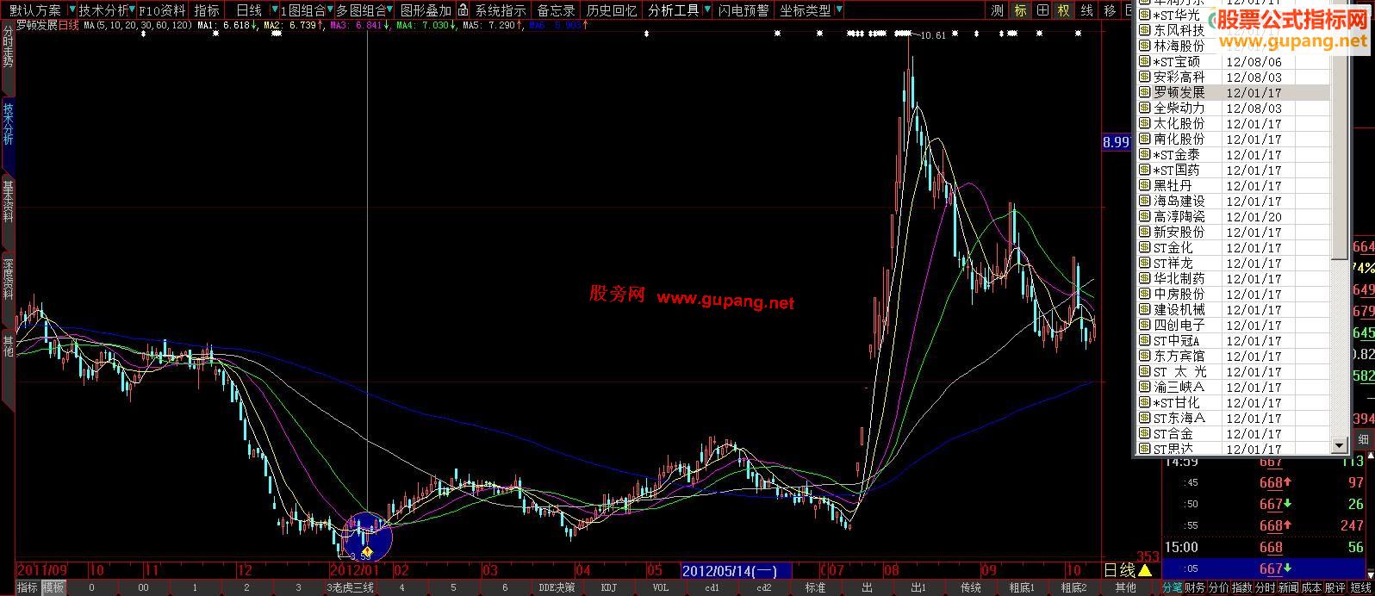Switch to the 新闻 panel tab
The width and height of the screenshot is (1375, 596).
1289,587
